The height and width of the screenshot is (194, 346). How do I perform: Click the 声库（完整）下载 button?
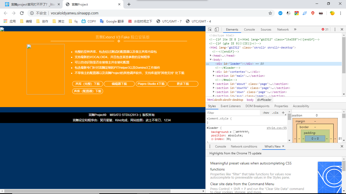click(x=88, y=84)
